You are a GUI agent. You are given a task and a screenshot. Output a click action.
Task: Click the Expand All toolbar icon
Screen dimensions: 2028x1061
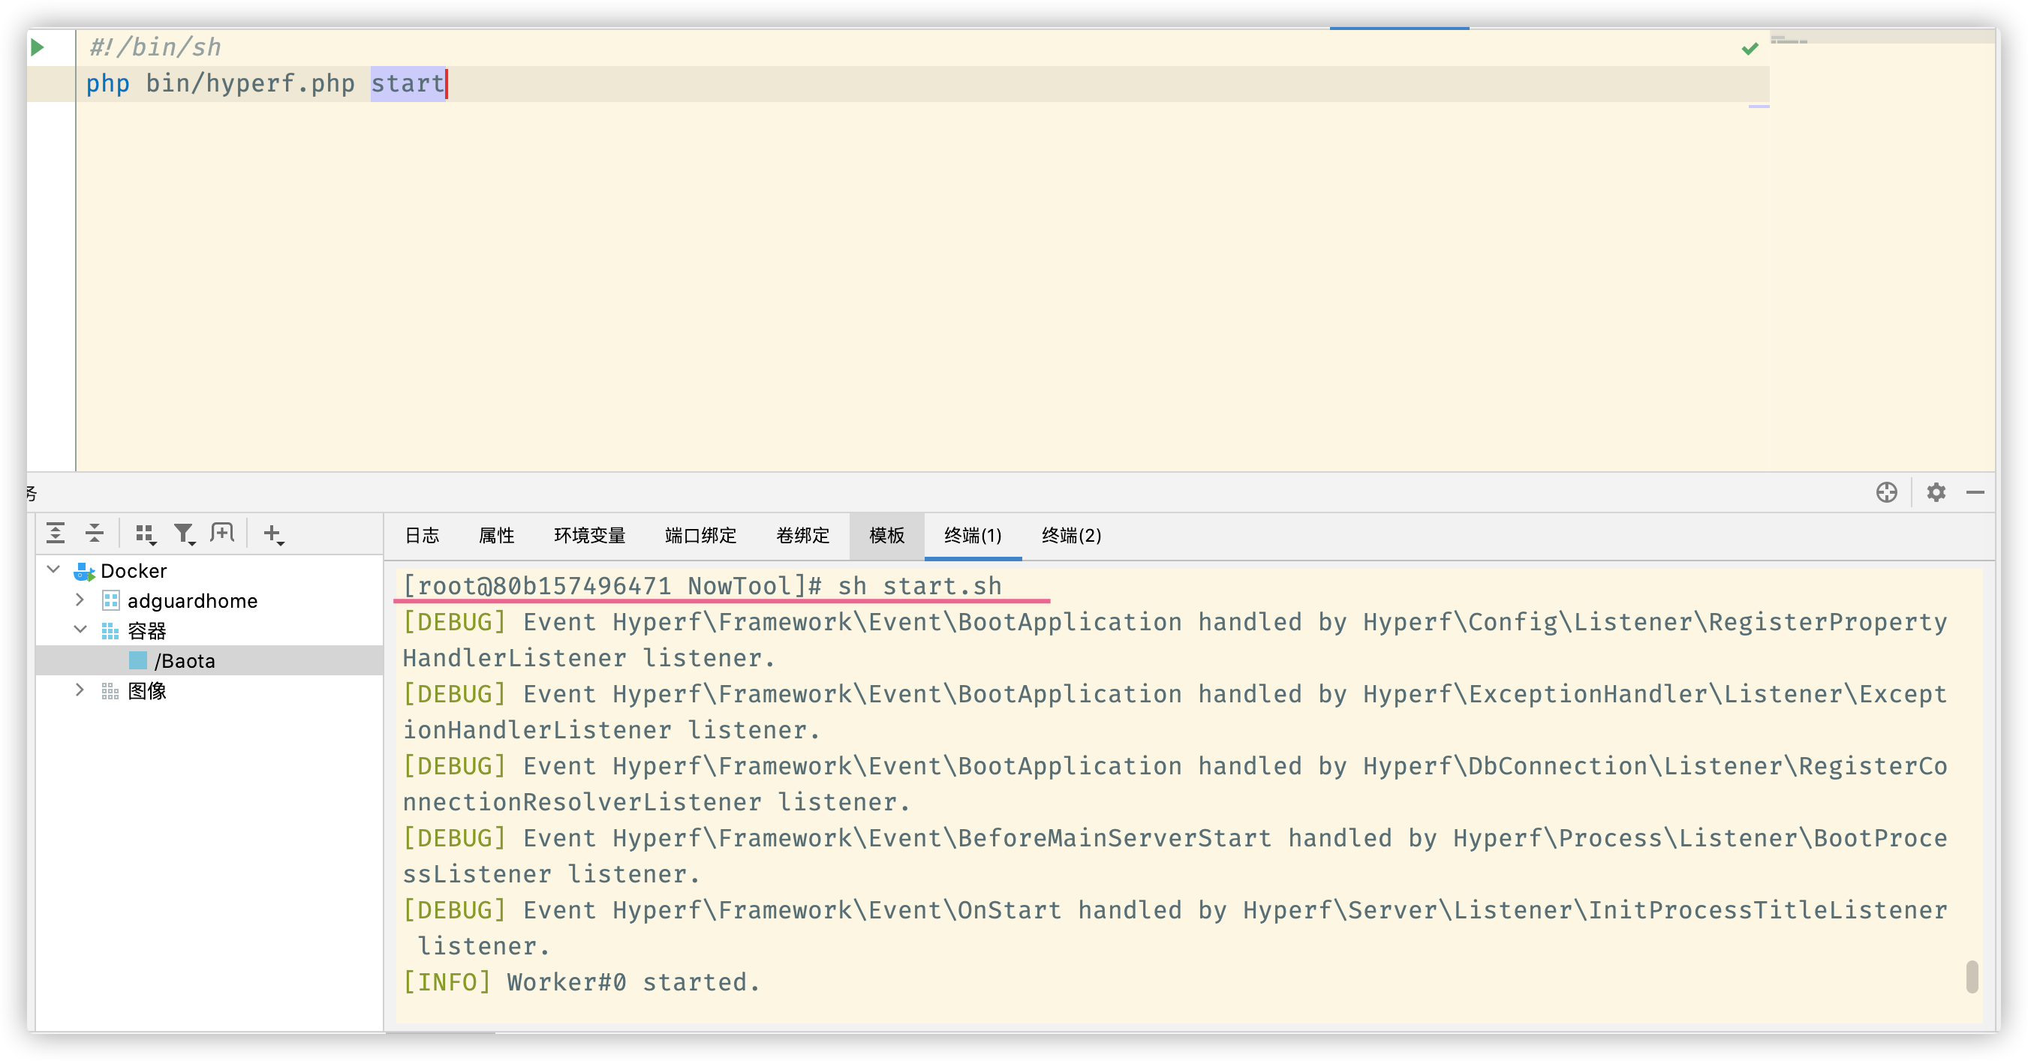[55, 534]
